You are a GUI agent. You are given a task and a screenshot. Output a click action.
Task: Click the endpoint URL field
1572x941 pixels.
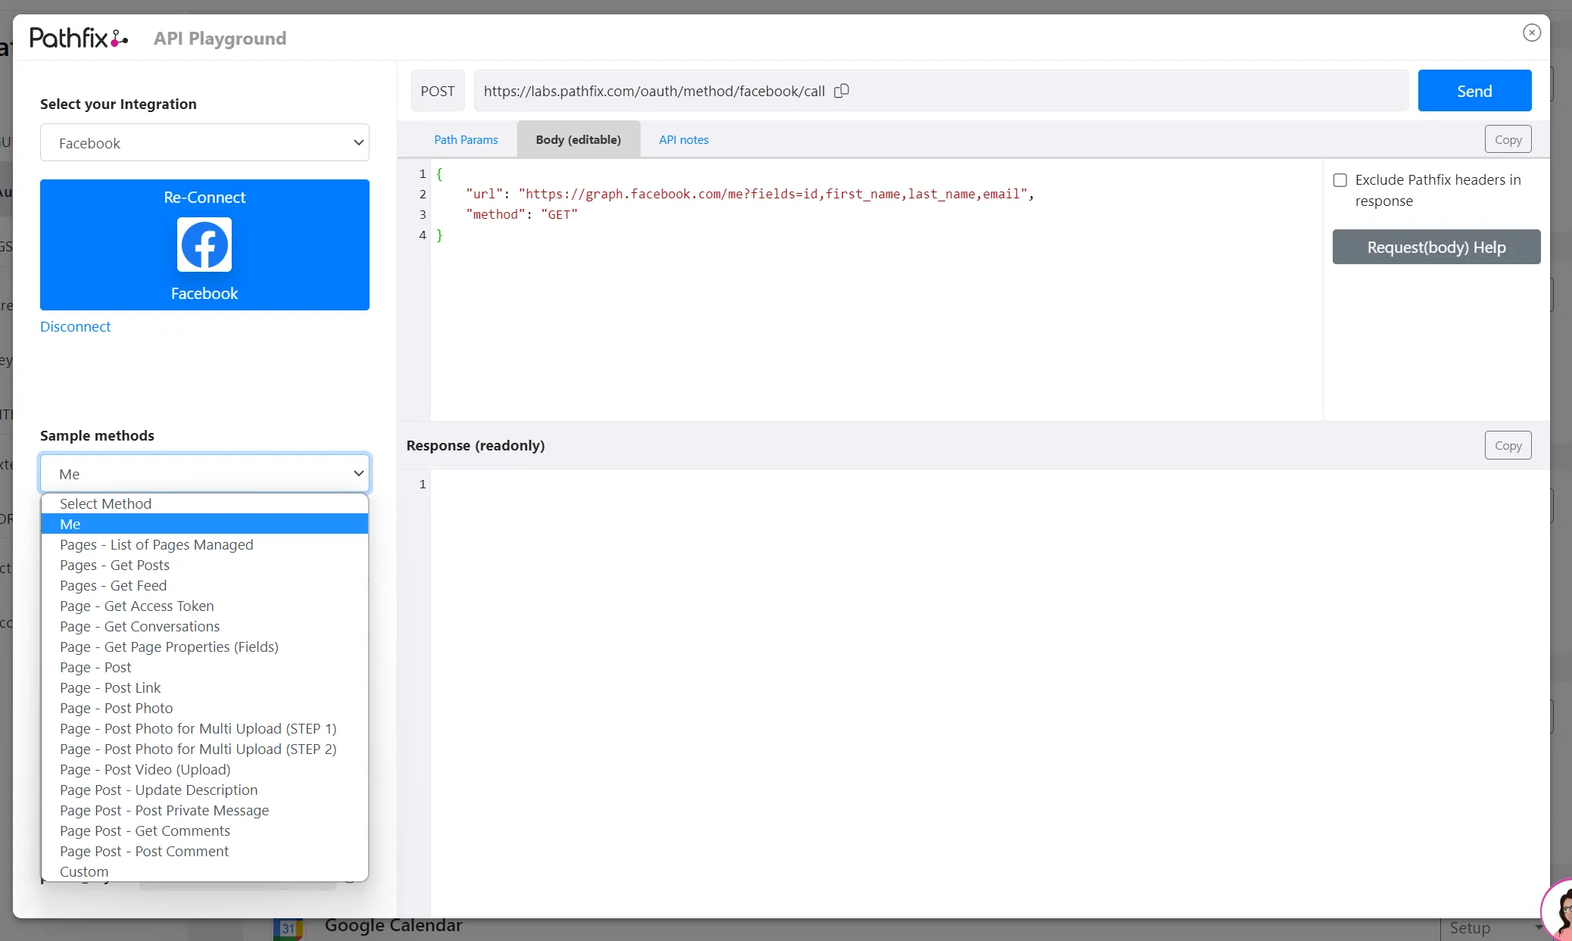941,91
